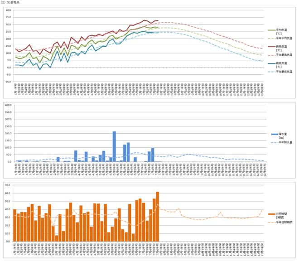Click the shortest orange sunshine duration bar
Viewport: 299px width, 262px height.
tap(57, 238)
